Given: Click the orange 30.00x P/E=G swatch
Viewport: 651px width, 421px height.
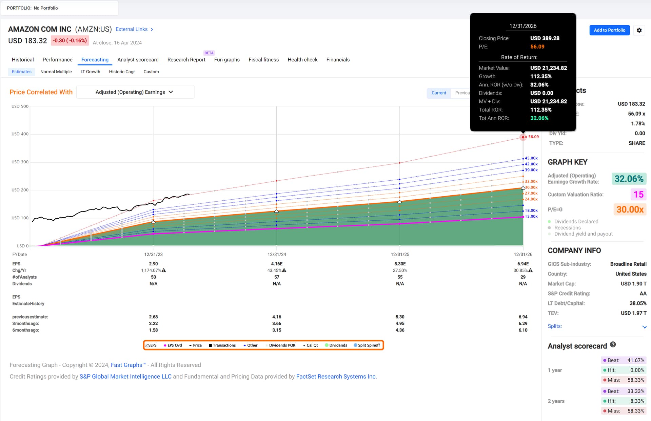Looking at the screenshot, I should click(630, 209).
